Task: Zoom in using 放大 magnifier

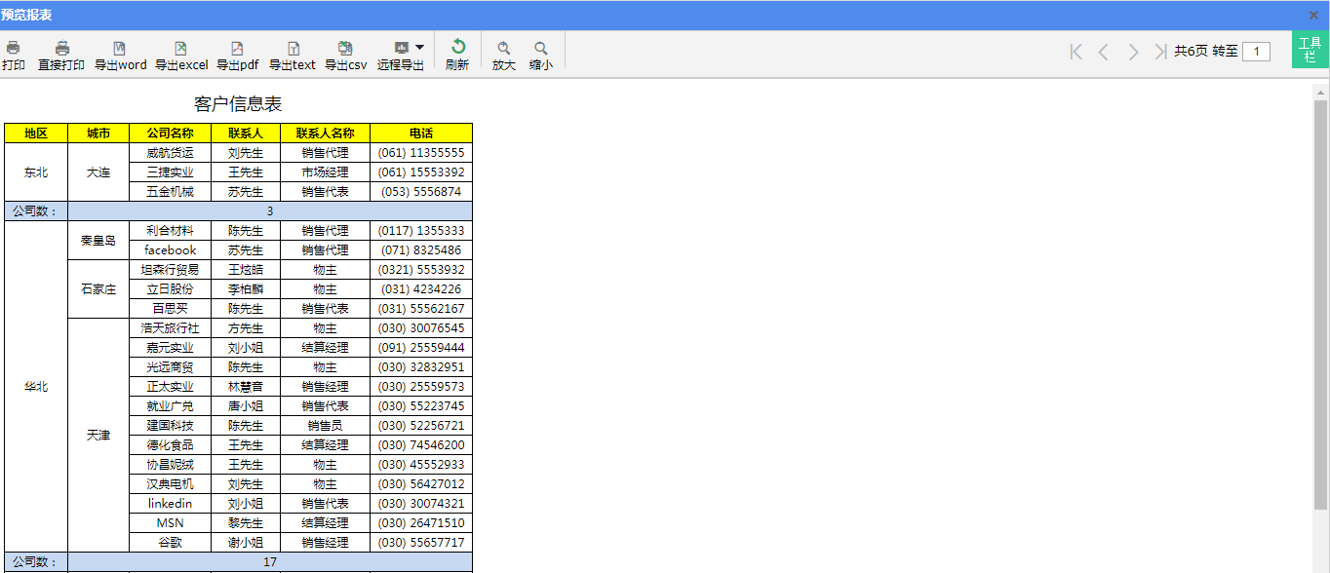Action: (x=503, y=49)
